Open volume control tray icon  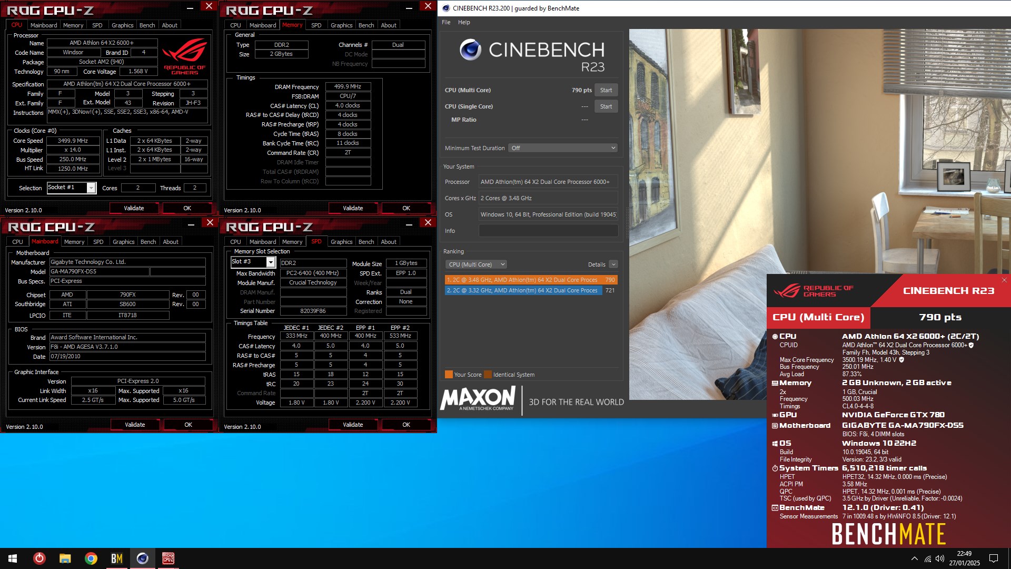coord(940,558)
